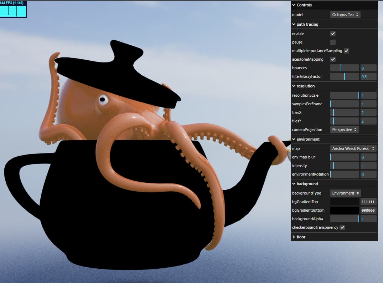Edit the tilesX value field
Viewport: 383px width, 283px height.
pos(368,112)
